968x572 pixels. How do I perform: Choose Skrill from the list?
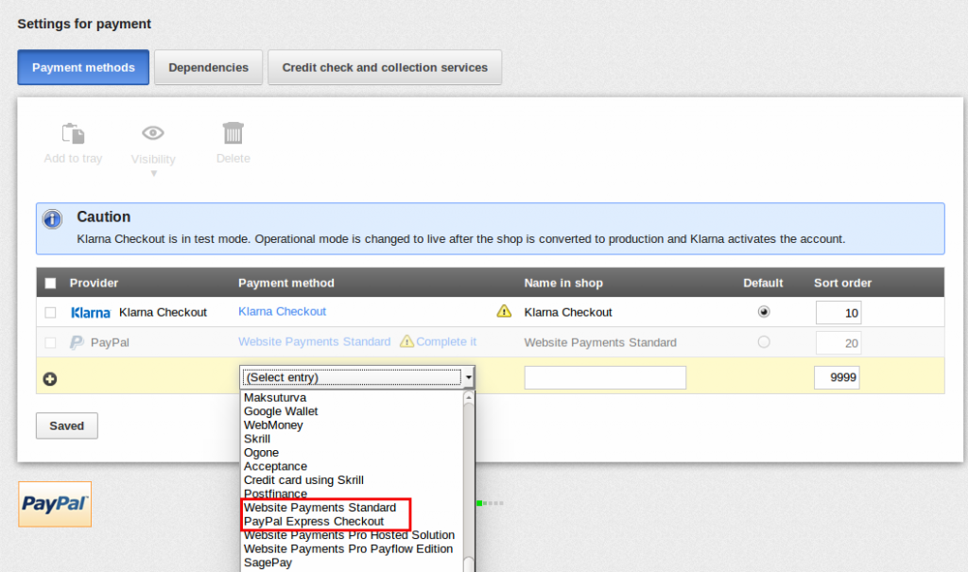pos(257,439)
